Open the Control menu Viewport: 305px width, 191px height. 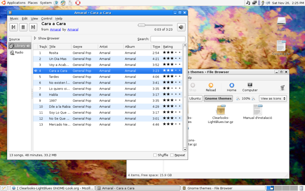click(x=46, y=19)
